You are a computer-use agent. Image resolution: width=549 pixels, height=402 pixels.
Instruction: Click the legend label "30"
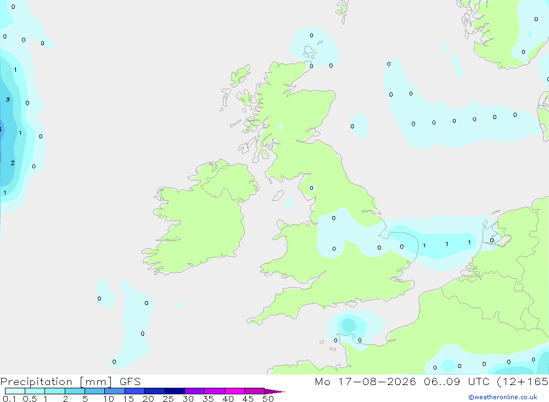tap(188, 399)
